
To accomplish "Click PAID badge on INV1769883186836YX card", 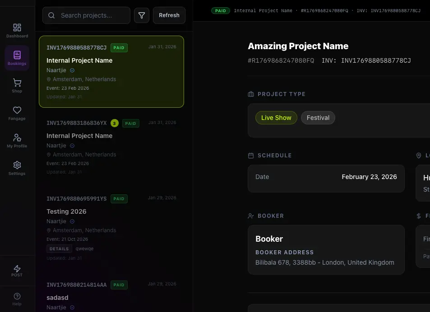I will [x=131, y=123].
